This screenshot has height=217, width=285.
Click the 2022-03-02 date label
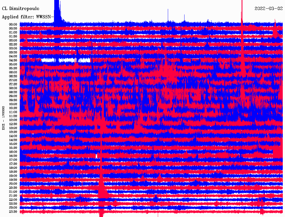point(269,9)
